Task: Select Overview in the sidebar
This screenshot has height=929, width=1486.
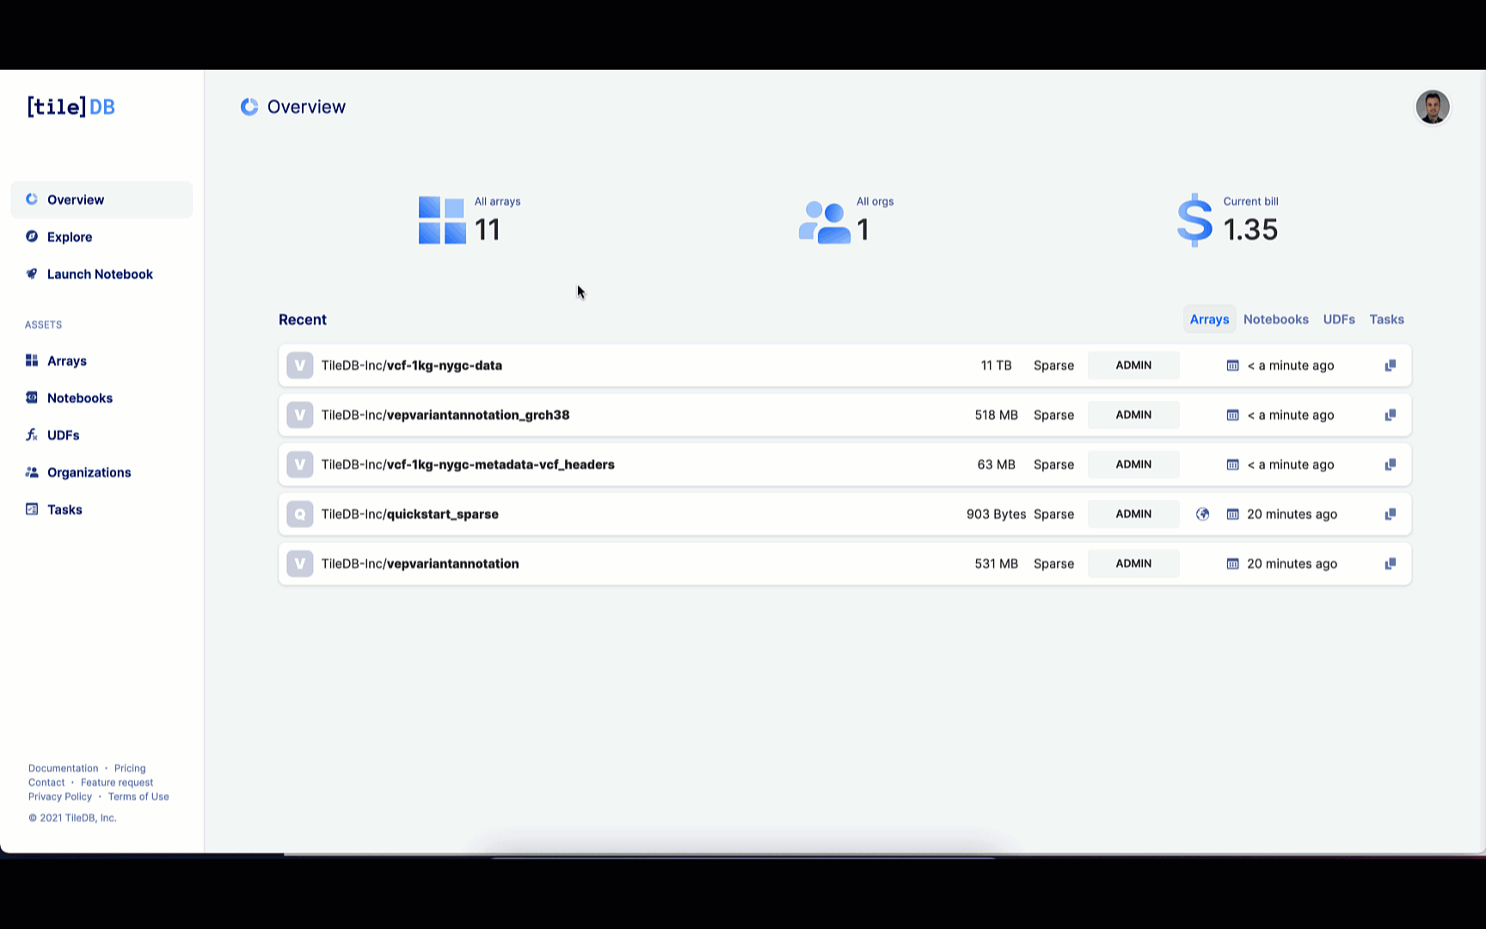Action: (x=101, y=200)
